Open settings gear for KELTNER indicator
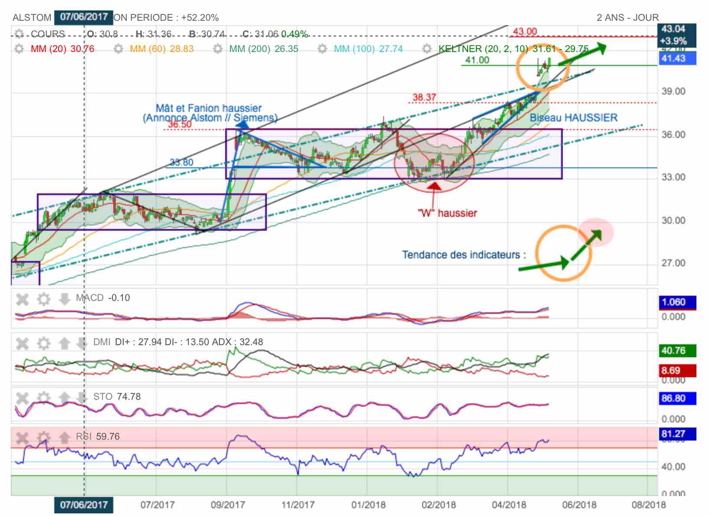 pyautogui.click(x=427, y=49)
